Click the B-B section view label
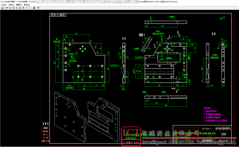 click(x=214, y=34)
